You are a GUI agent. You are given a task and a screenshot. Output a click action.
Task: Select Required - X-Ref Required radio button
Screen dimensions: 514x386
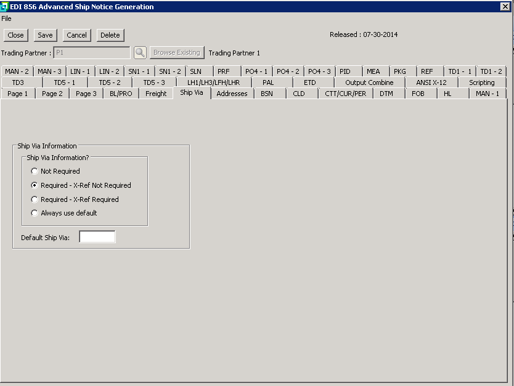pos(35,199)
